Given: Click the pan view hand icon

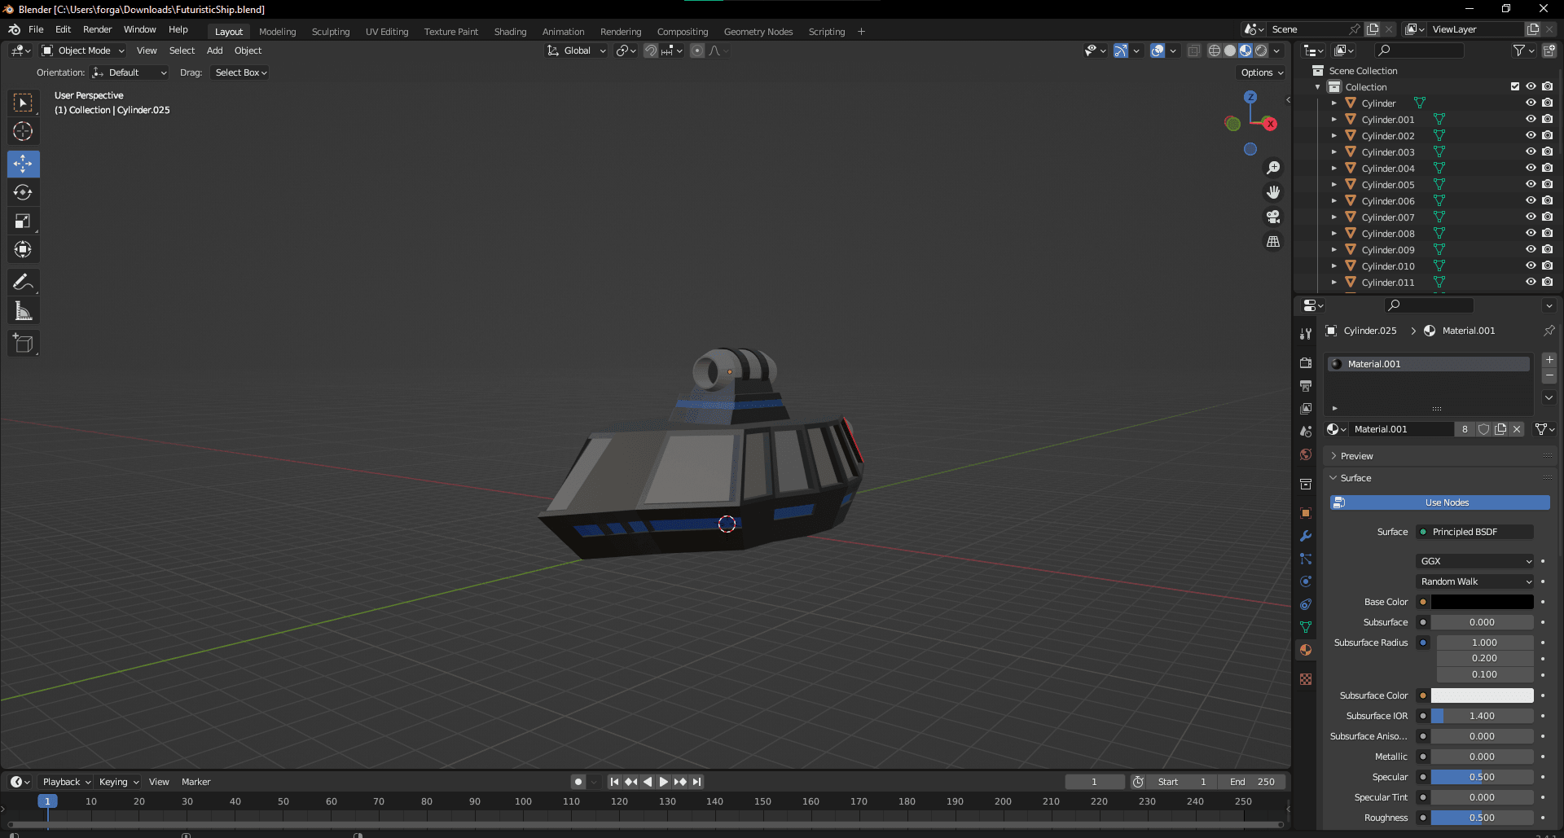Looking at the screenshot, I should click(1272, 192).
